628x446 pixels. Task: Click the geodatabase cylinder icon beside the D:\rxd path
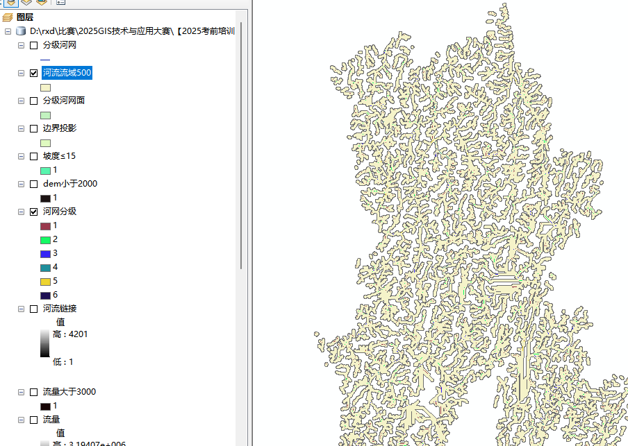pos(20,31)
